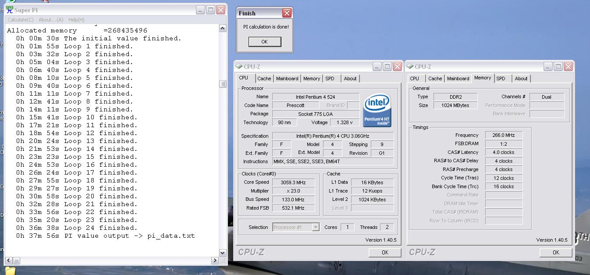Image resolution: width=590 pixels, height=275 pixels.
Task: Click the Code Name field Prescott
Action: click(x=295, y=105)
